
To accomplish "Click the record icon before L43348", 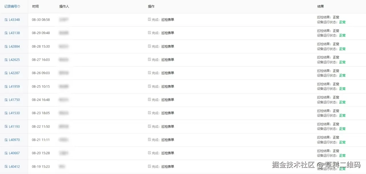I will (x=6, y=20).
